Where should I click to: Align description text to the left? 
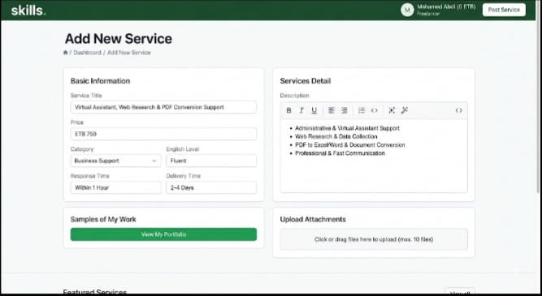[332, 110]
